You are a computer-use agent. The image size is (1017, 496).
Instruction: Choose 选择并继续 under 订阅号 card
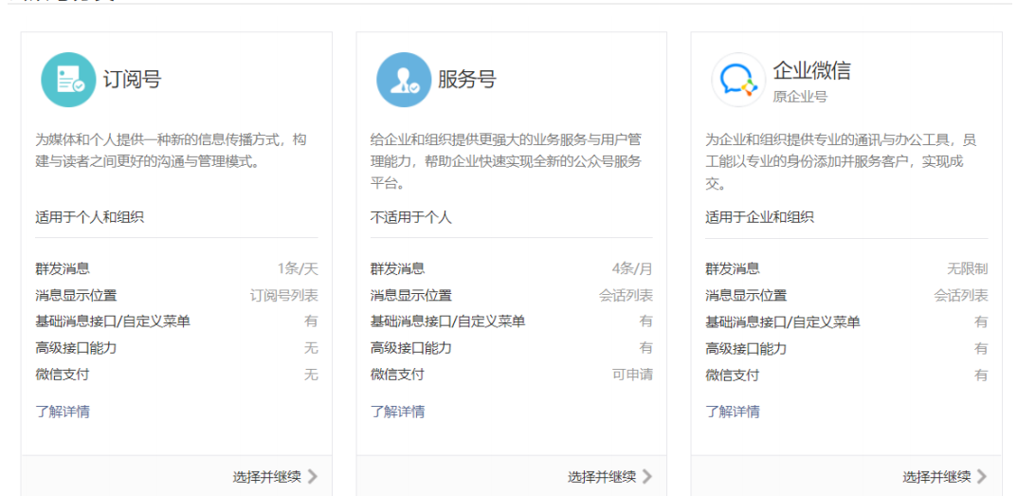click(267, 477)
